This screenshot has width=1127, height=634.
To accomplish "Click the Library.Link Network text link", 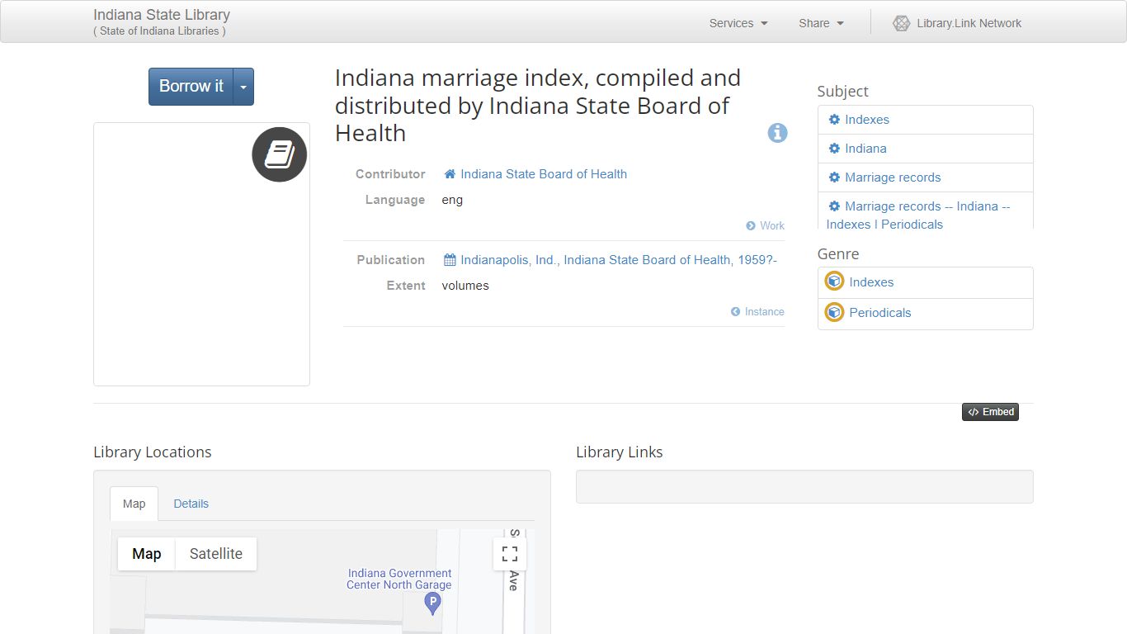I will [x=969, y=23].
